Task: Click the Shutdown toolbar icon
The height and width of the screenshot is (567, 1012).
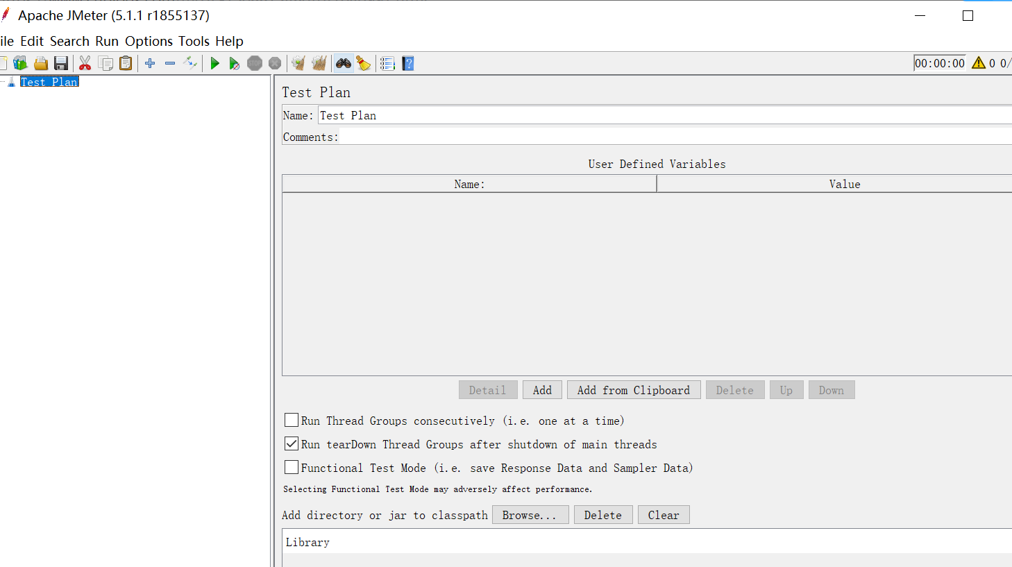Action: point(275,63)
